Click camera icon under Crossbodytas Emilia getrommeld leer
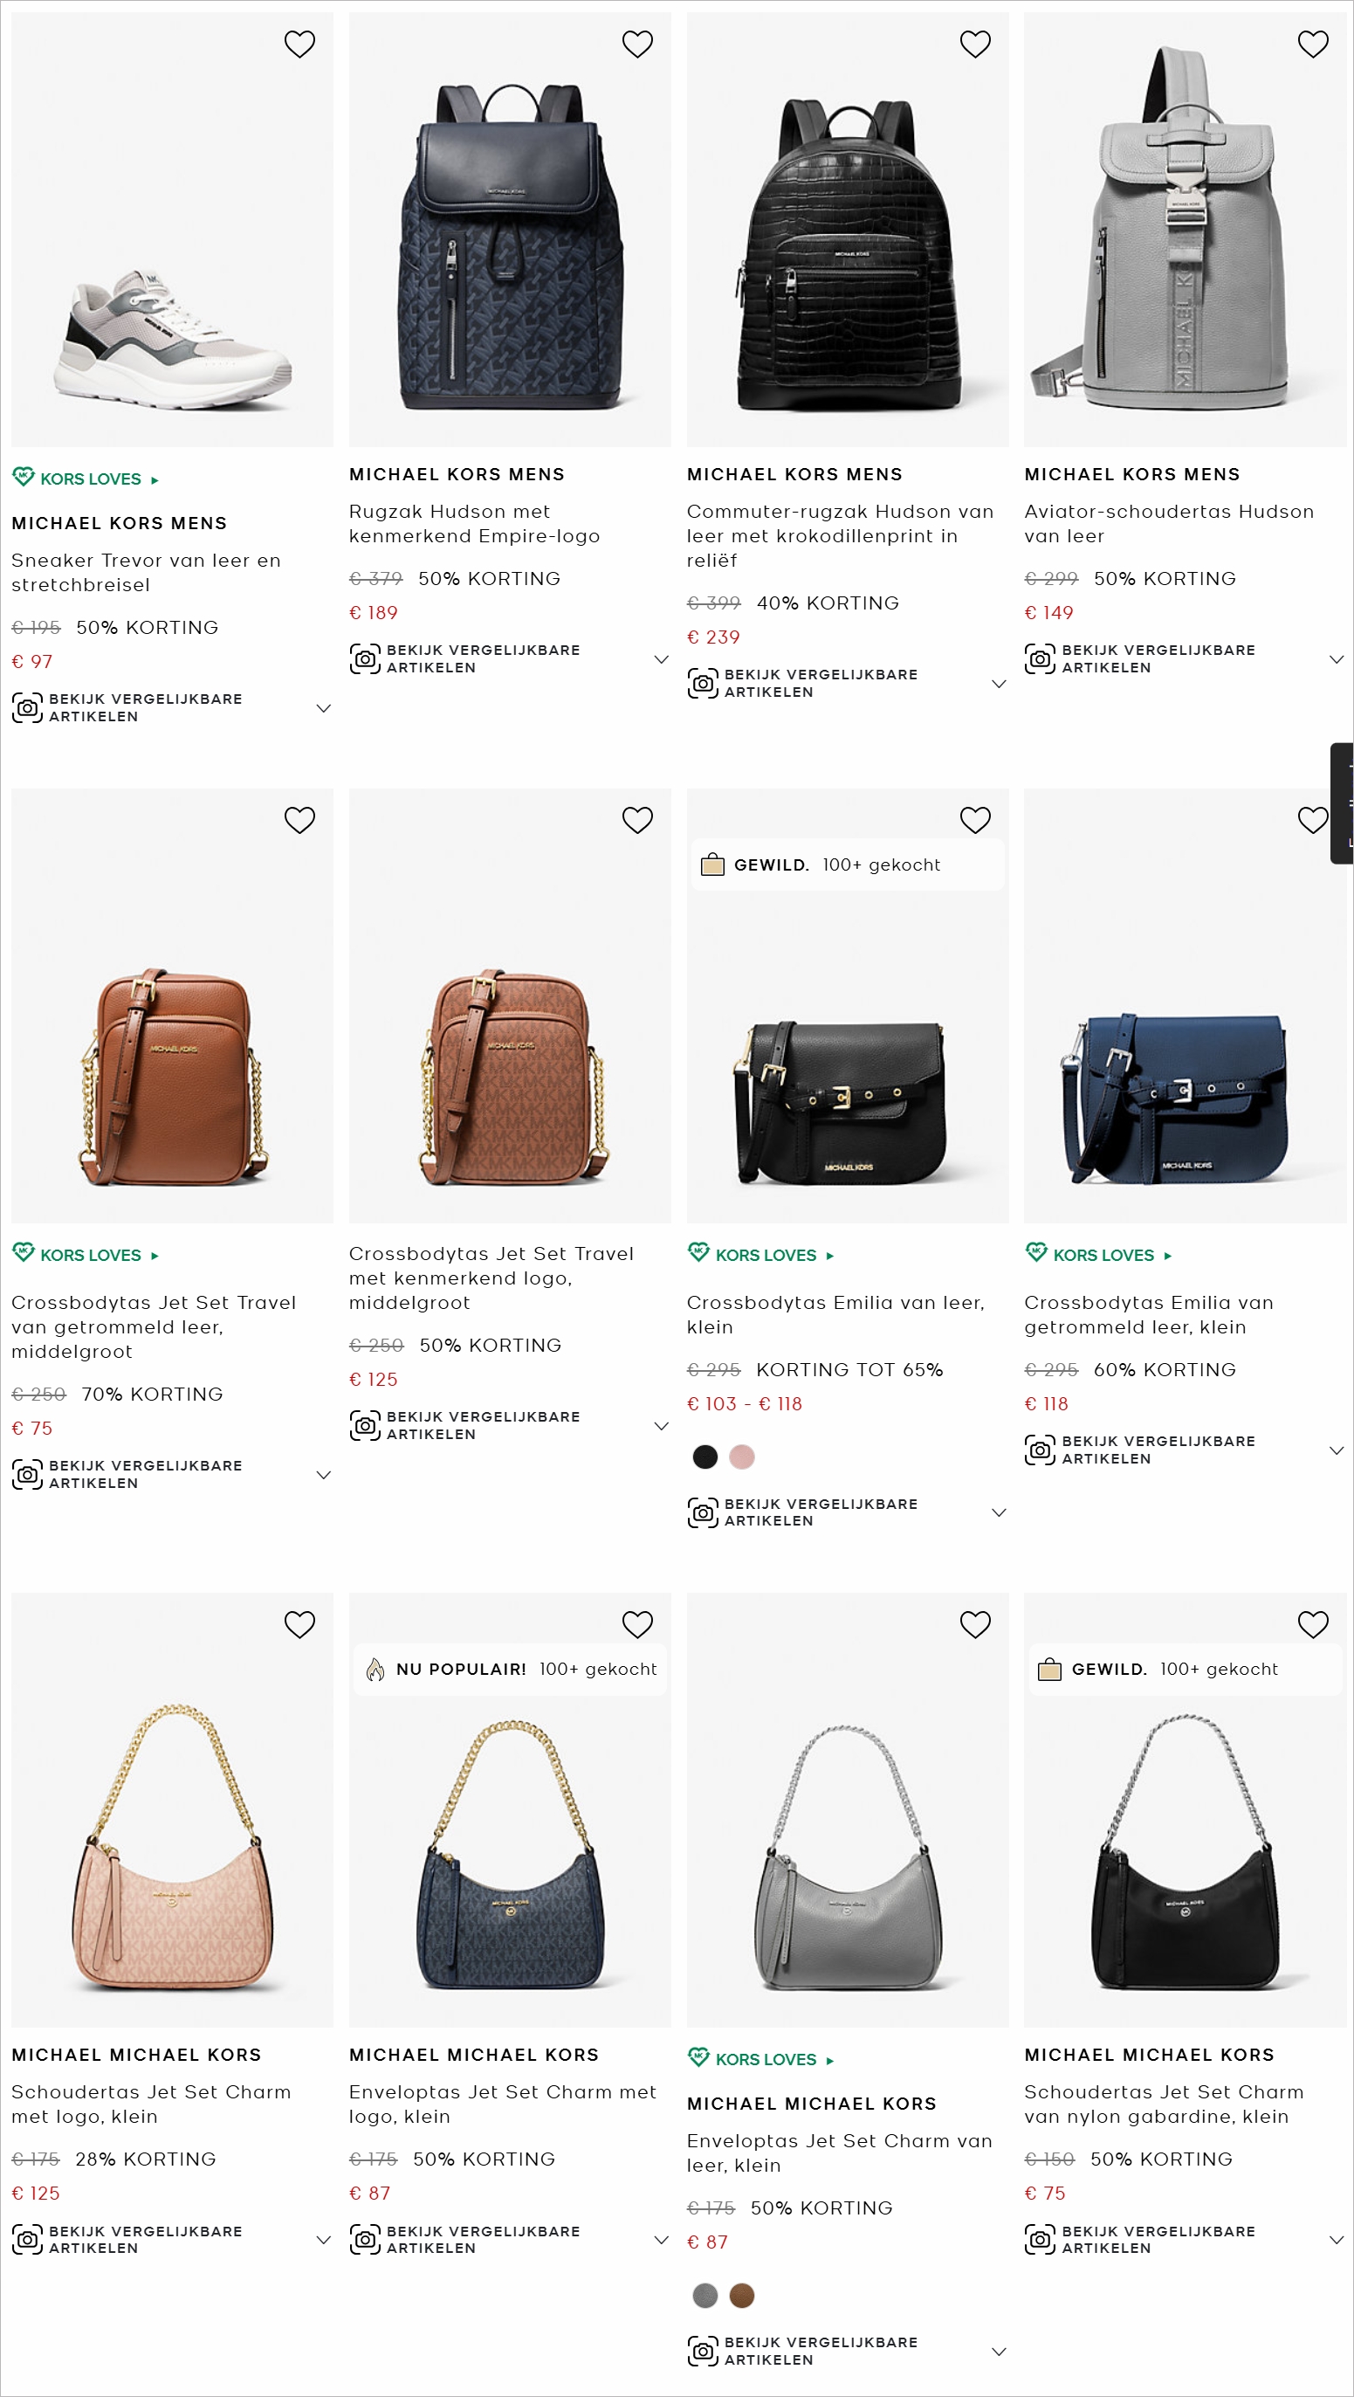 (1040, 1449)
